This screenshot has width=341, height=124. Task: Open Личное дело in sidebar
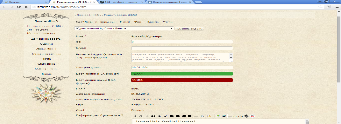click(x=38, y=29)
